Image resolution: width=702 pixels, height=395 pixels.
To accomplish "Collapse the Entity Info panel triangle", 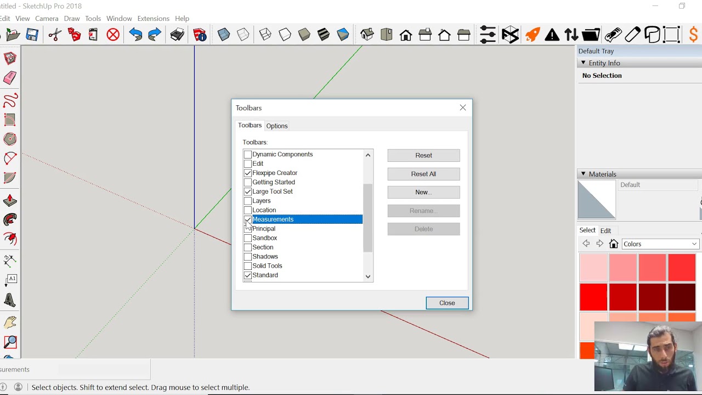I will pos(583,63).
